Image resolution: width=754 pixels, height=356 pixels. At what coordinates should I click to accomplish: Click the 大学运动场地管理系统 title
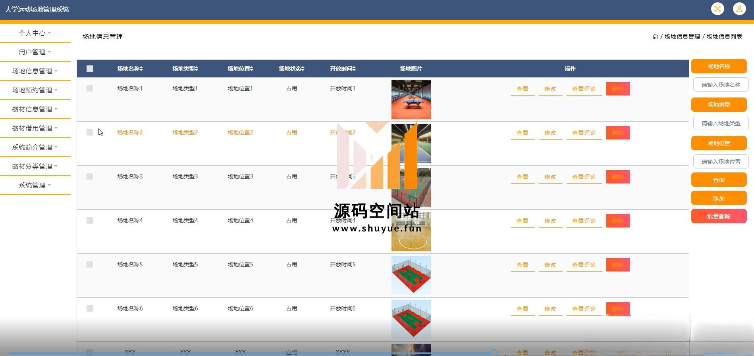coord(37,9)
